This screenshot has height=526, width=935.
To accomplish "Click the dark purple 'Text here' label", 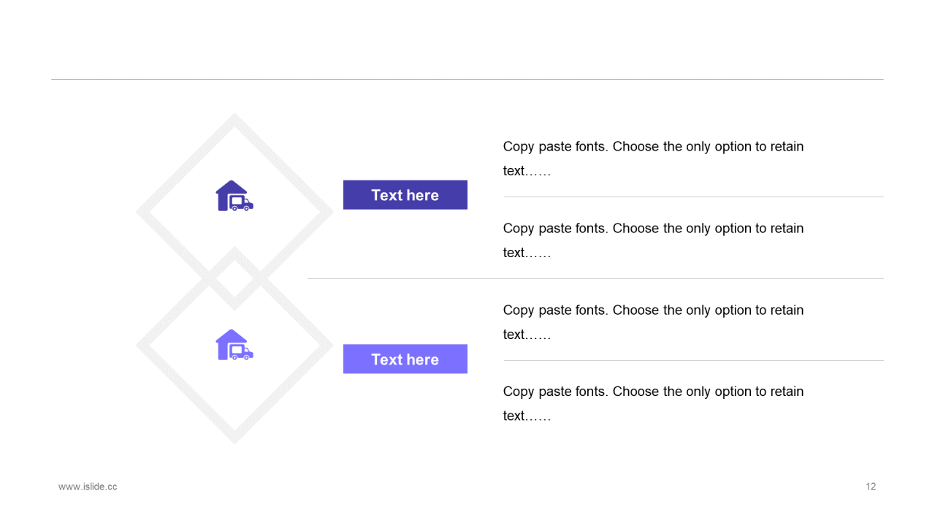I will (x=405, y=195).
